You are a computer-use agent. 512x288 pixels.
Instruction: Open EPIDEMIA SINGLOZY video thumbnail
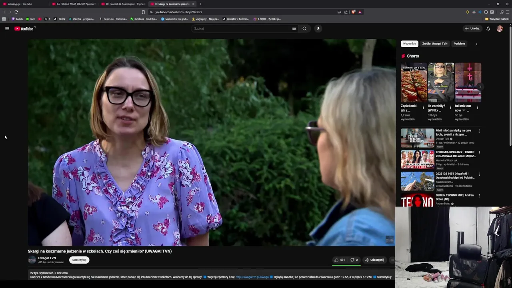[418, 160]
